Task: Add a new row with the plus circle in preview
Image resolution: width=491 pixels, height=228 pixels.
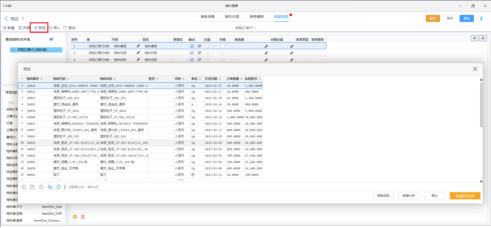Action: pyautogui.click(x=24, y=187)
